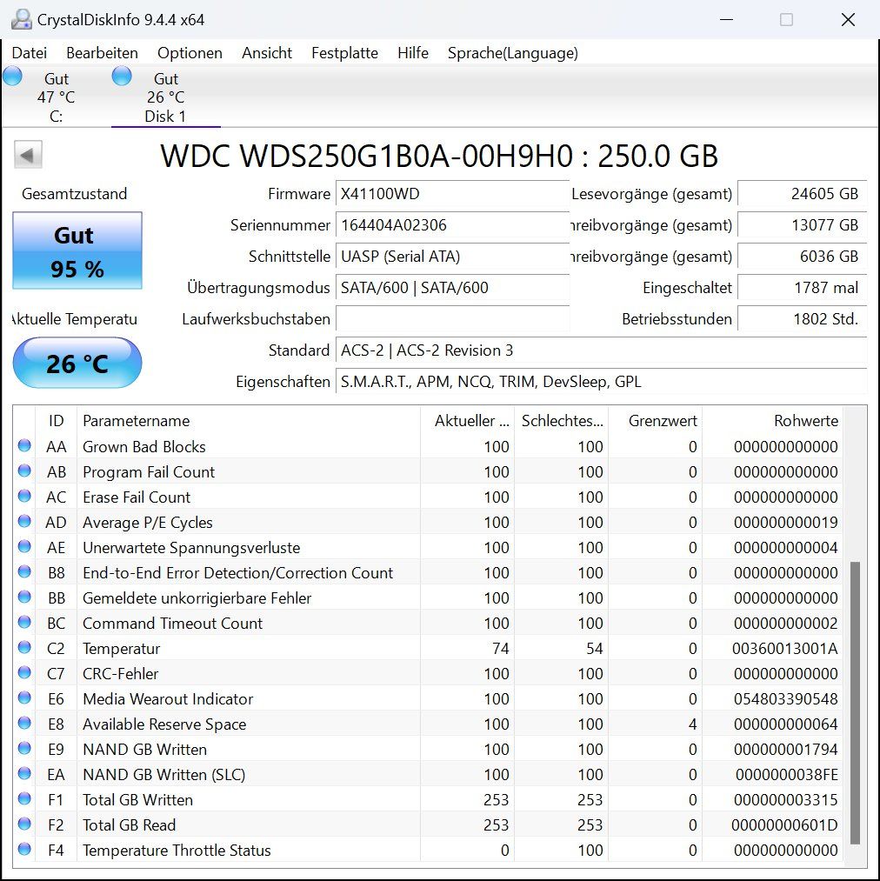Open the Ansicht menu
This screenshot has height=881, width=880.
267,53
